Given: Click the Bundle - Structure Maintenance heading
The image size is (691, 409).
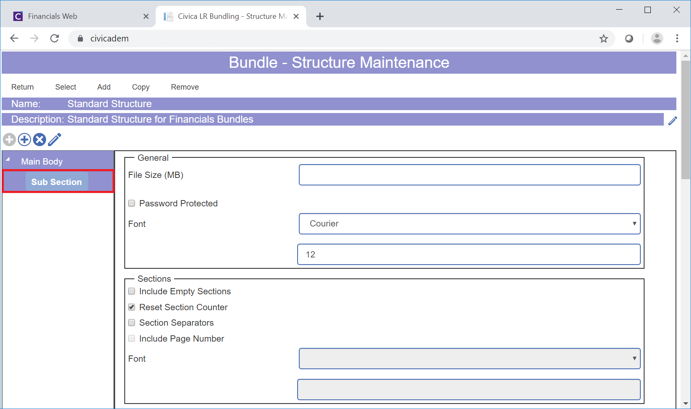Looking at the screenshot, I should click(339, 62).
